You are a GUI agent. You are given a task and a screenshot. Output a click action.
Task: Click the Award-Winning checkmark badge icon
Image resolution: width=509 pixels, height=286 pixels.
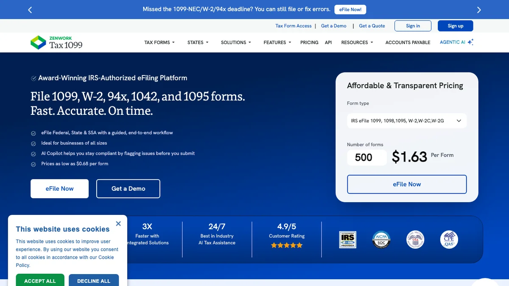(x=34, y=78)
